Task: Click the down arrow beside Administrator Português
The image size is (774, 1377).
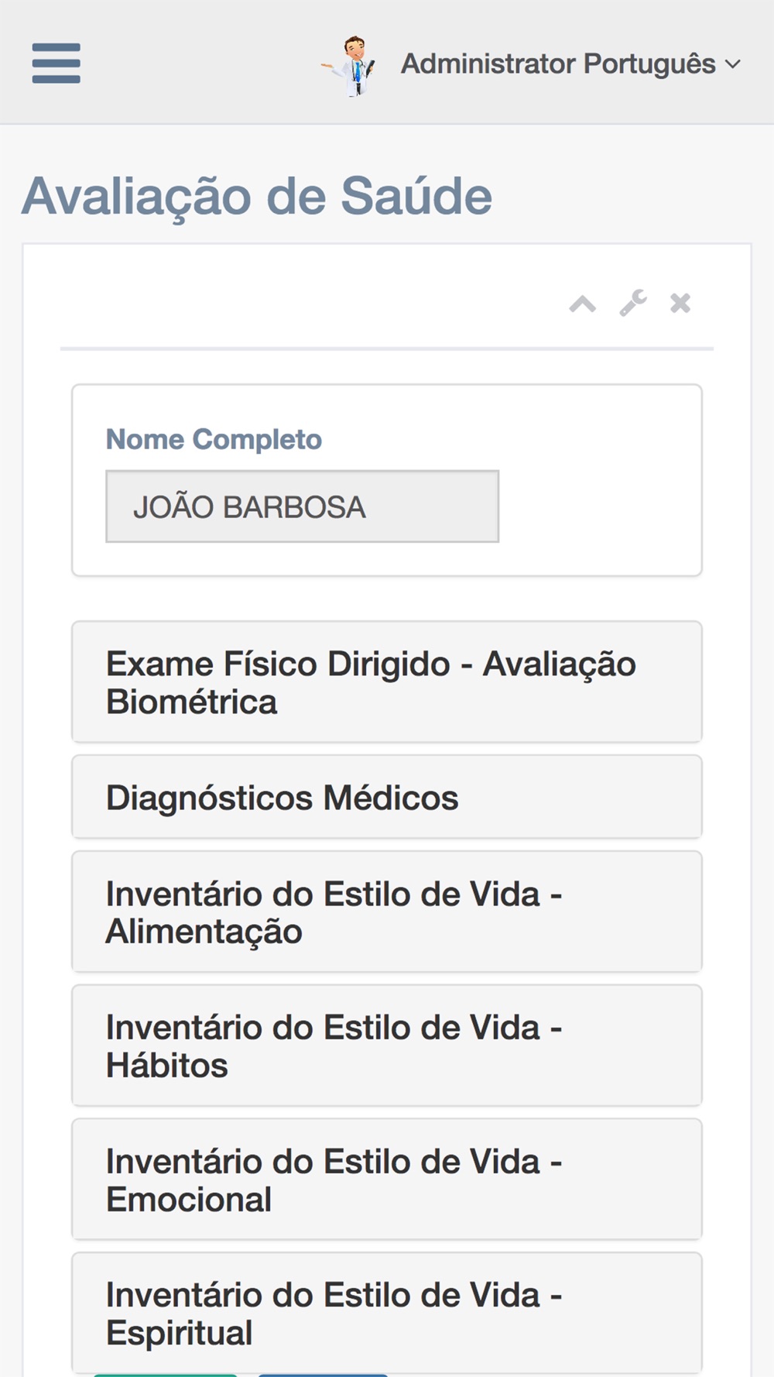Action: pos(733,64)
